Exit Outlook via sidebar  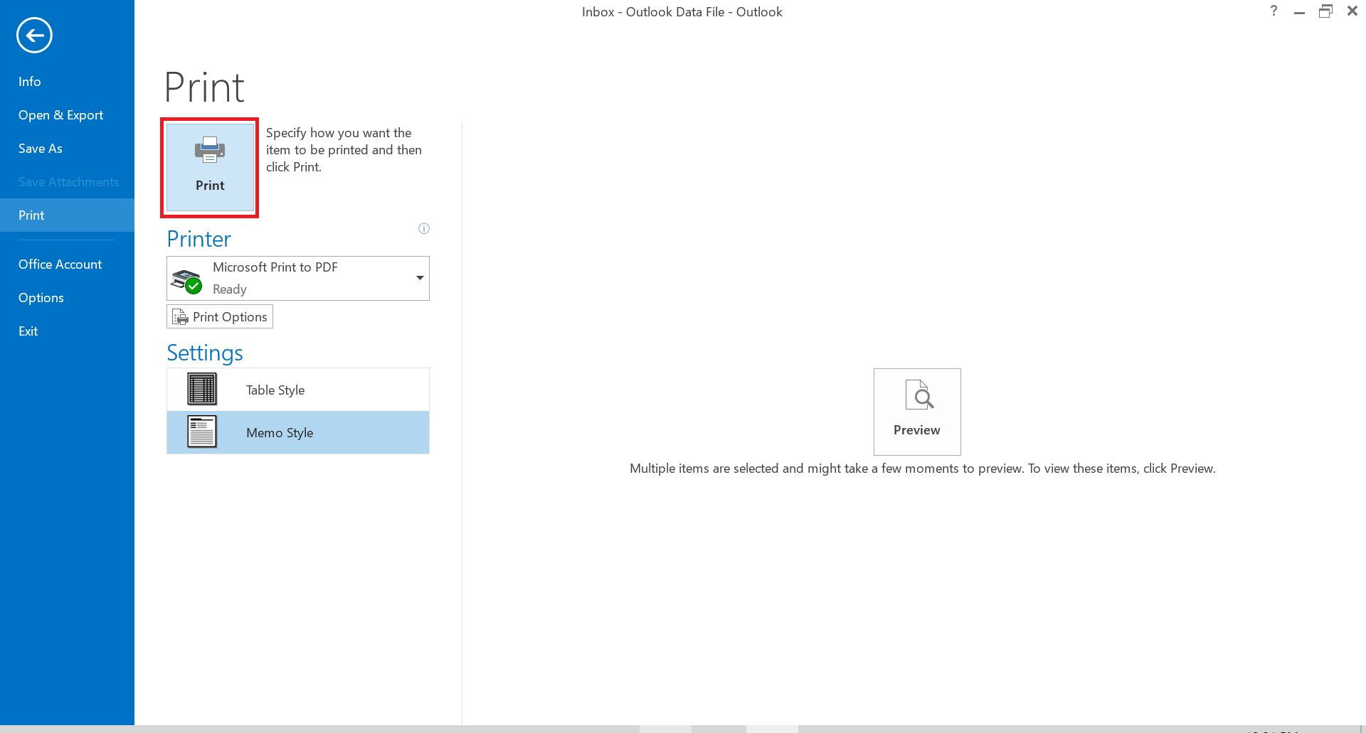67,331
